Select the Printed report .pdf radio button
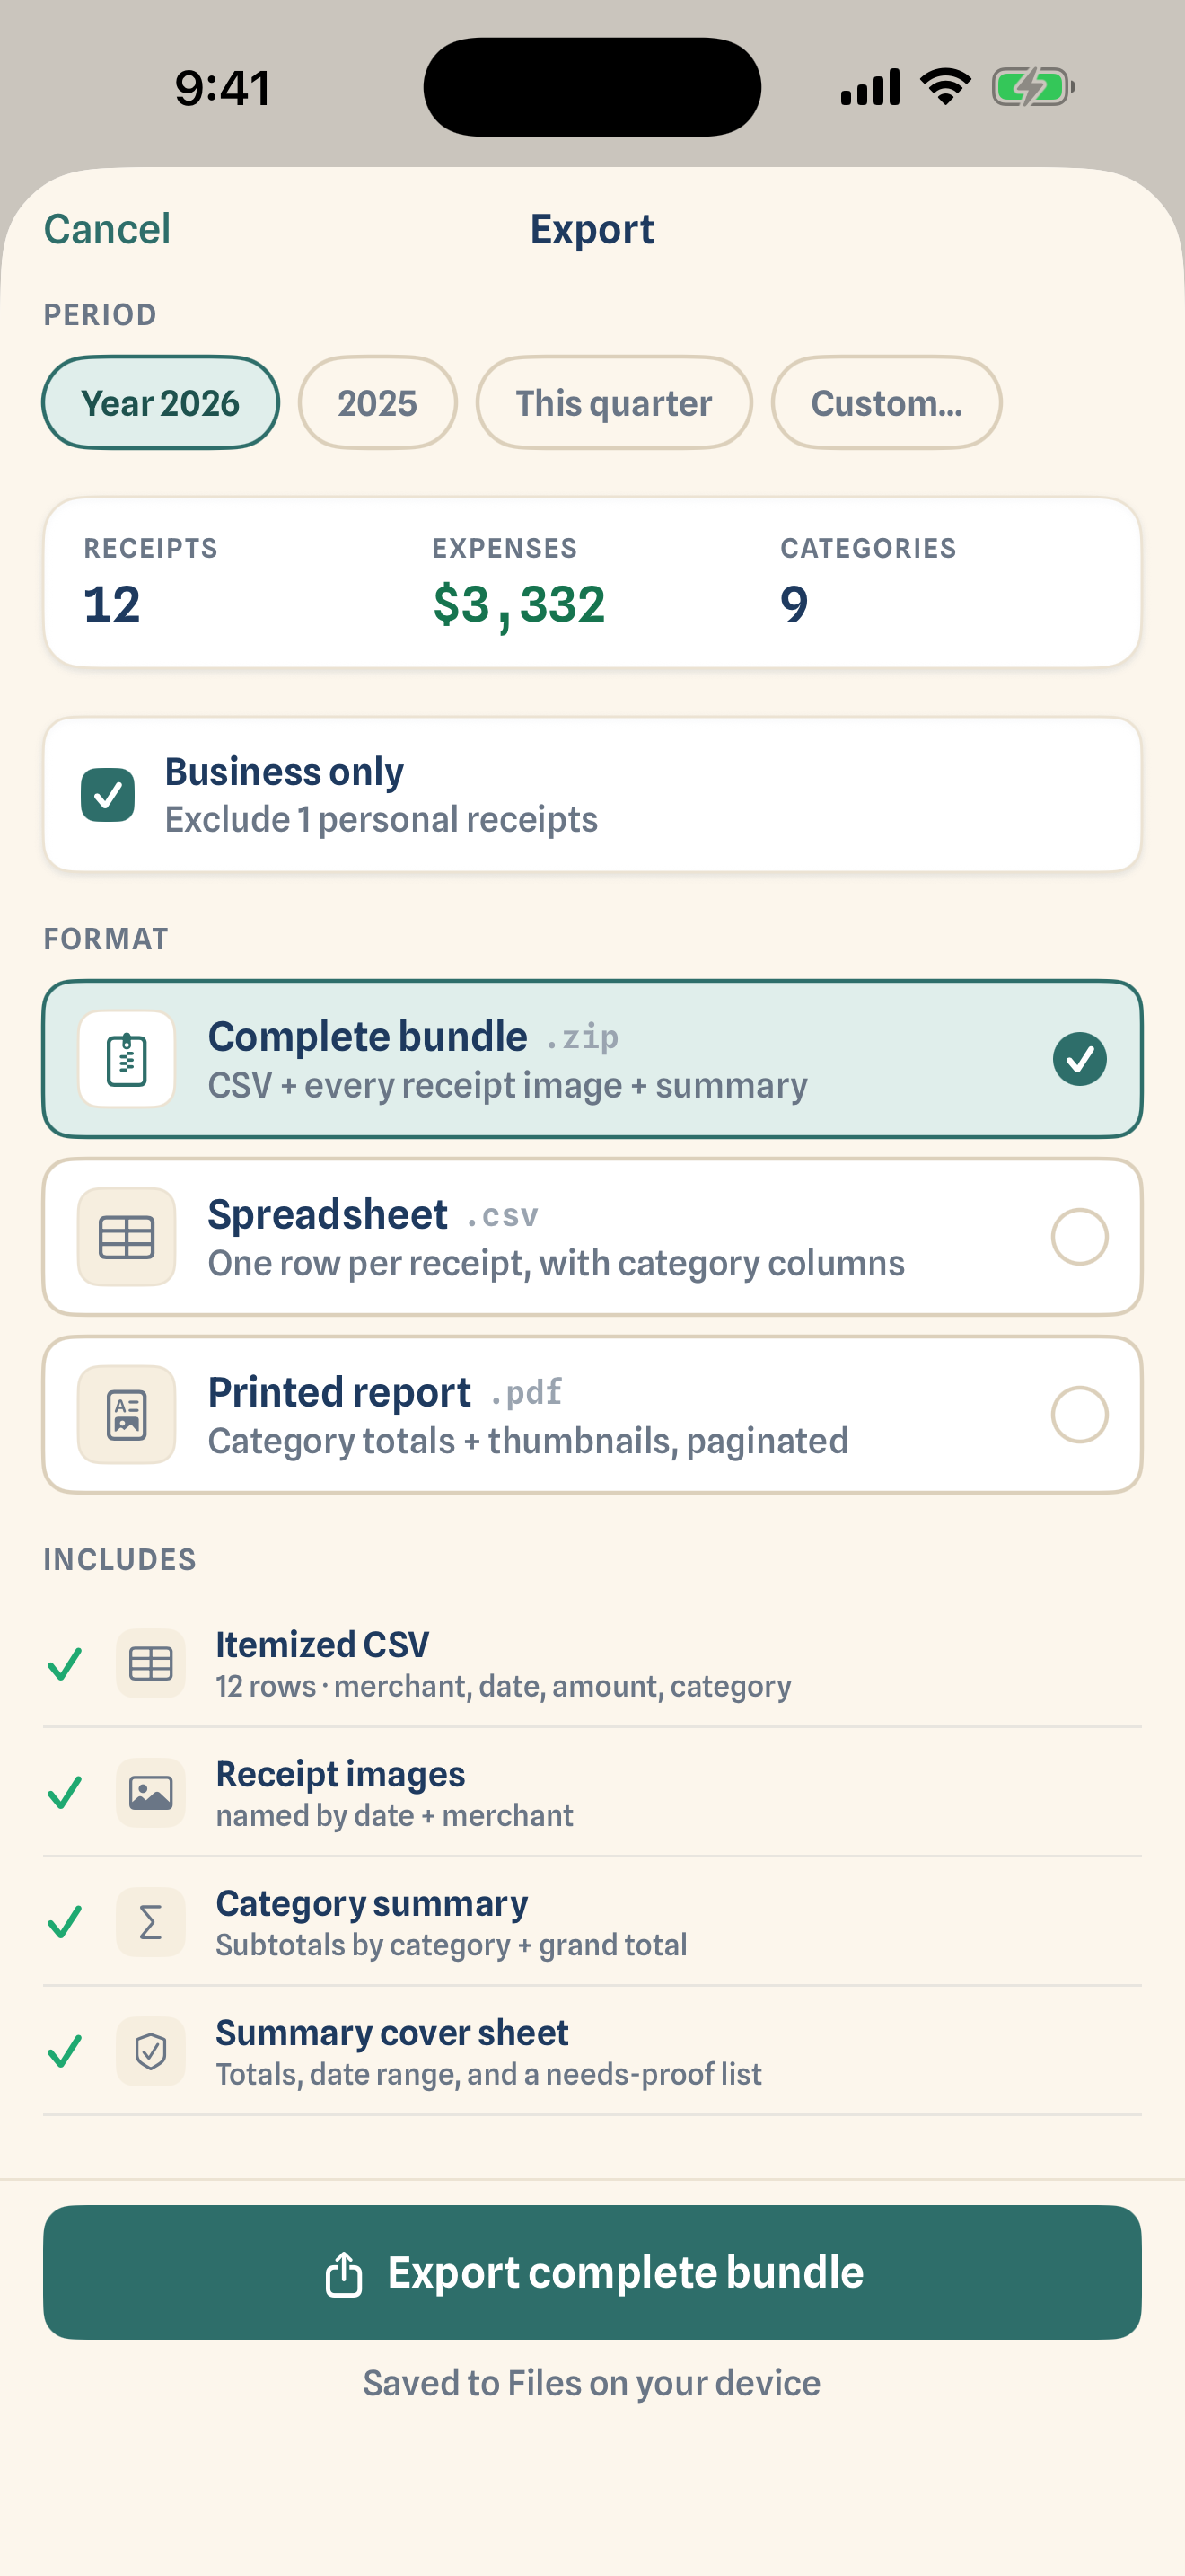Image resolution: width=1185 pixels, height=2576 pixels. (1079, 1415)
